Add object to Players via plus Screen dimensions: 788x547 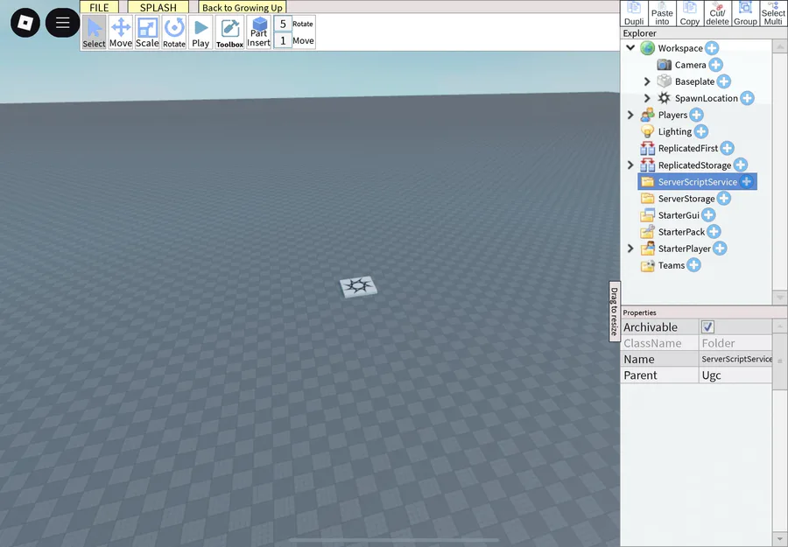point(696,115)
